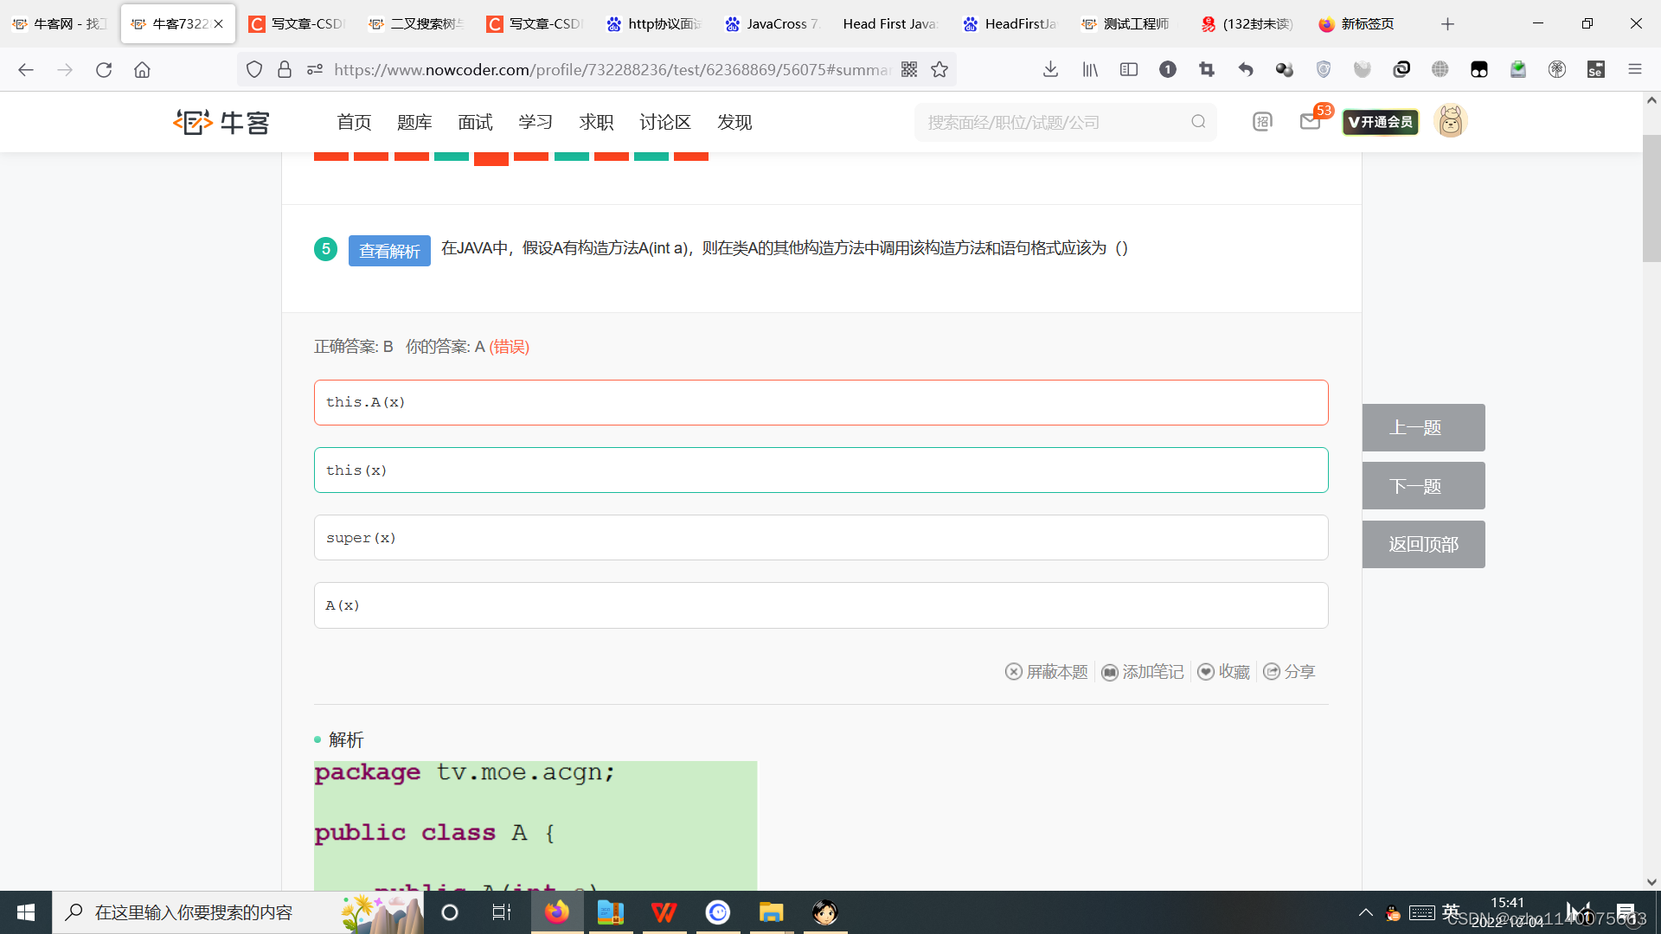Click the page vertical scrollbar thumb
The image size is (1661, 934).
point(1651,198)
